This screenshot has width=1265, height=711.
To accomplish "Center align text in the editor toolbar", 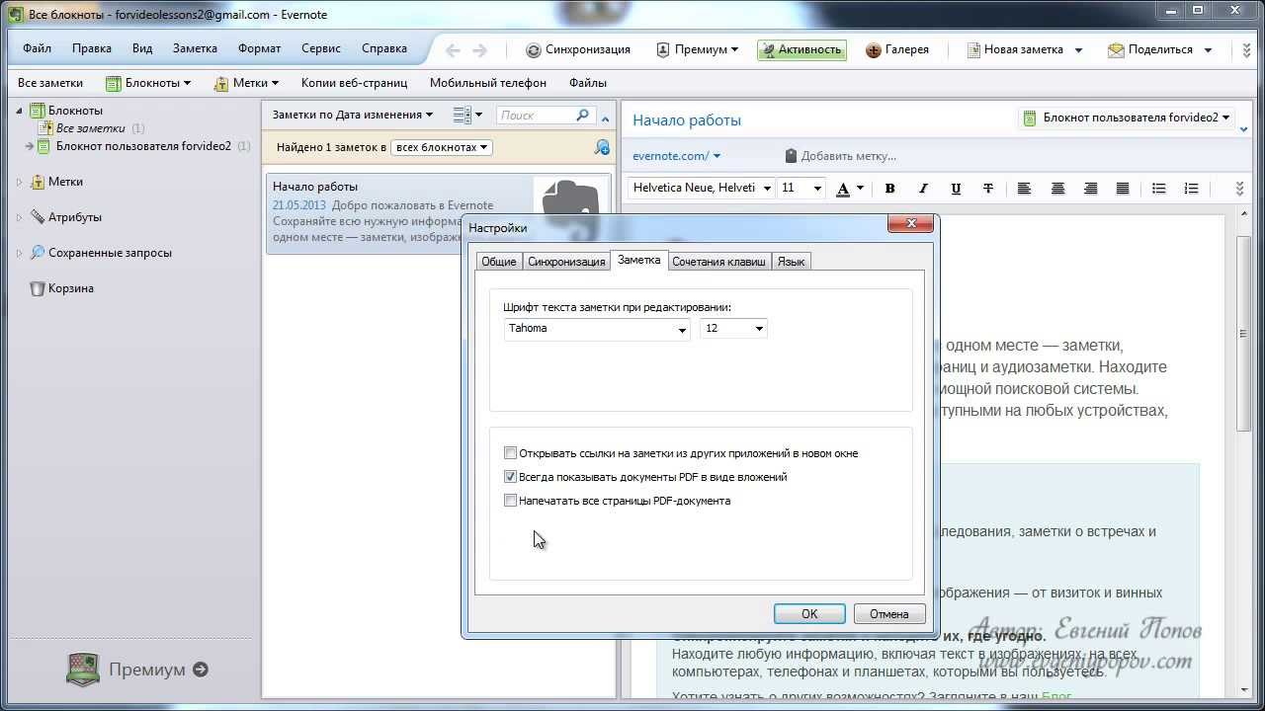I will (1057, 188).
